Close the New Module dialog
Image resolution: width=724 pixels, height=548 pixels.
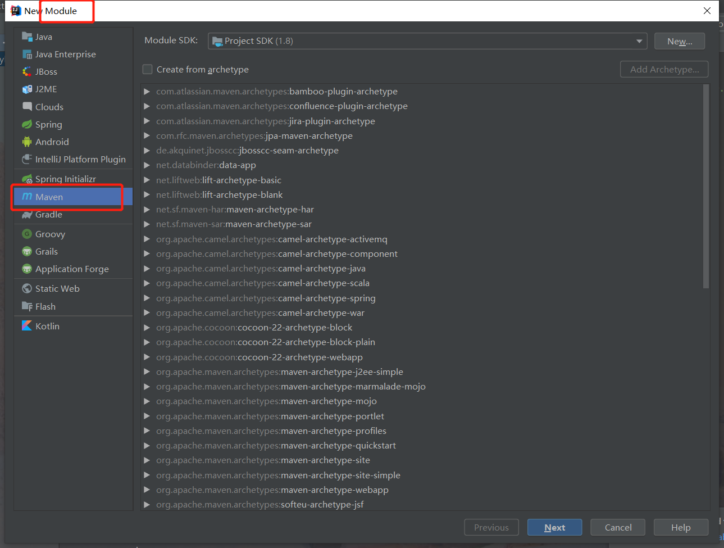[x=707, y=11]
